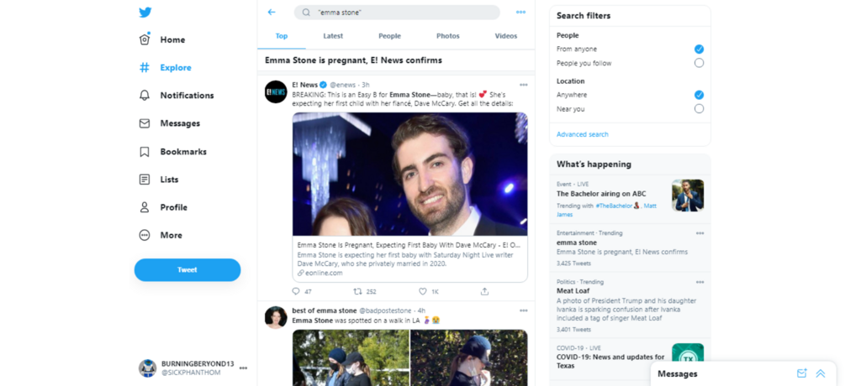
Task: Open Lists in the sidebar
Action: pos(158,180)
